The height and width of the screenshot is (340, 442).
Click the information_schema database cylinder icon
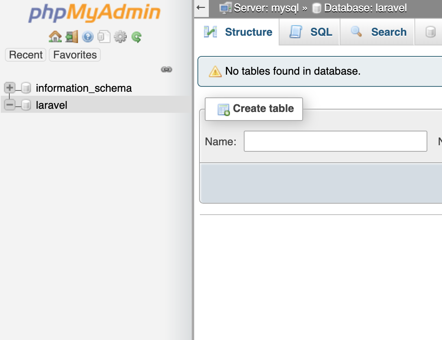tap(26, 88)
